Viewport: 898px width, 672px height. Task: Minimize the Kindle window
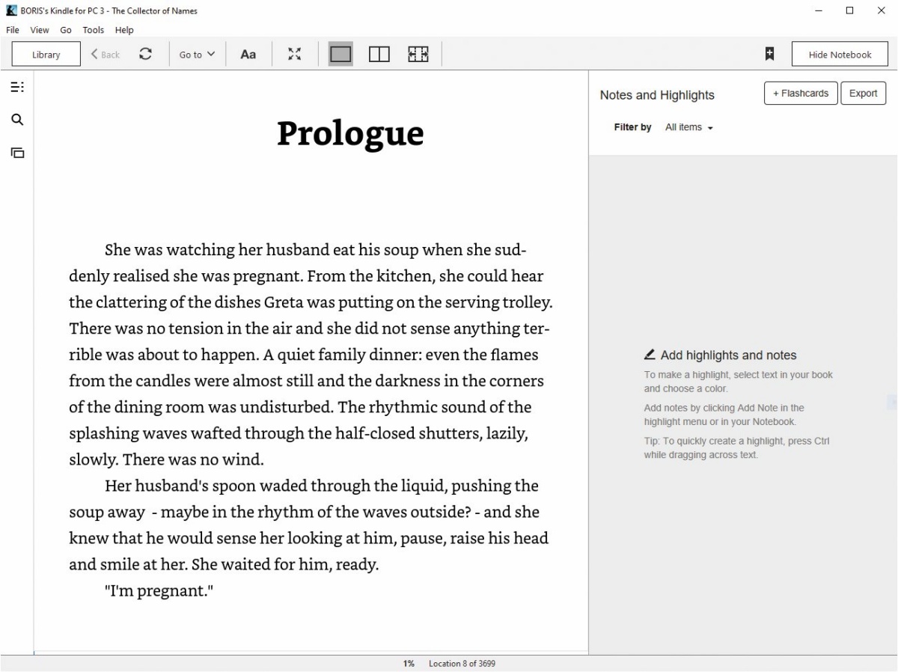(x=819, y=10)
